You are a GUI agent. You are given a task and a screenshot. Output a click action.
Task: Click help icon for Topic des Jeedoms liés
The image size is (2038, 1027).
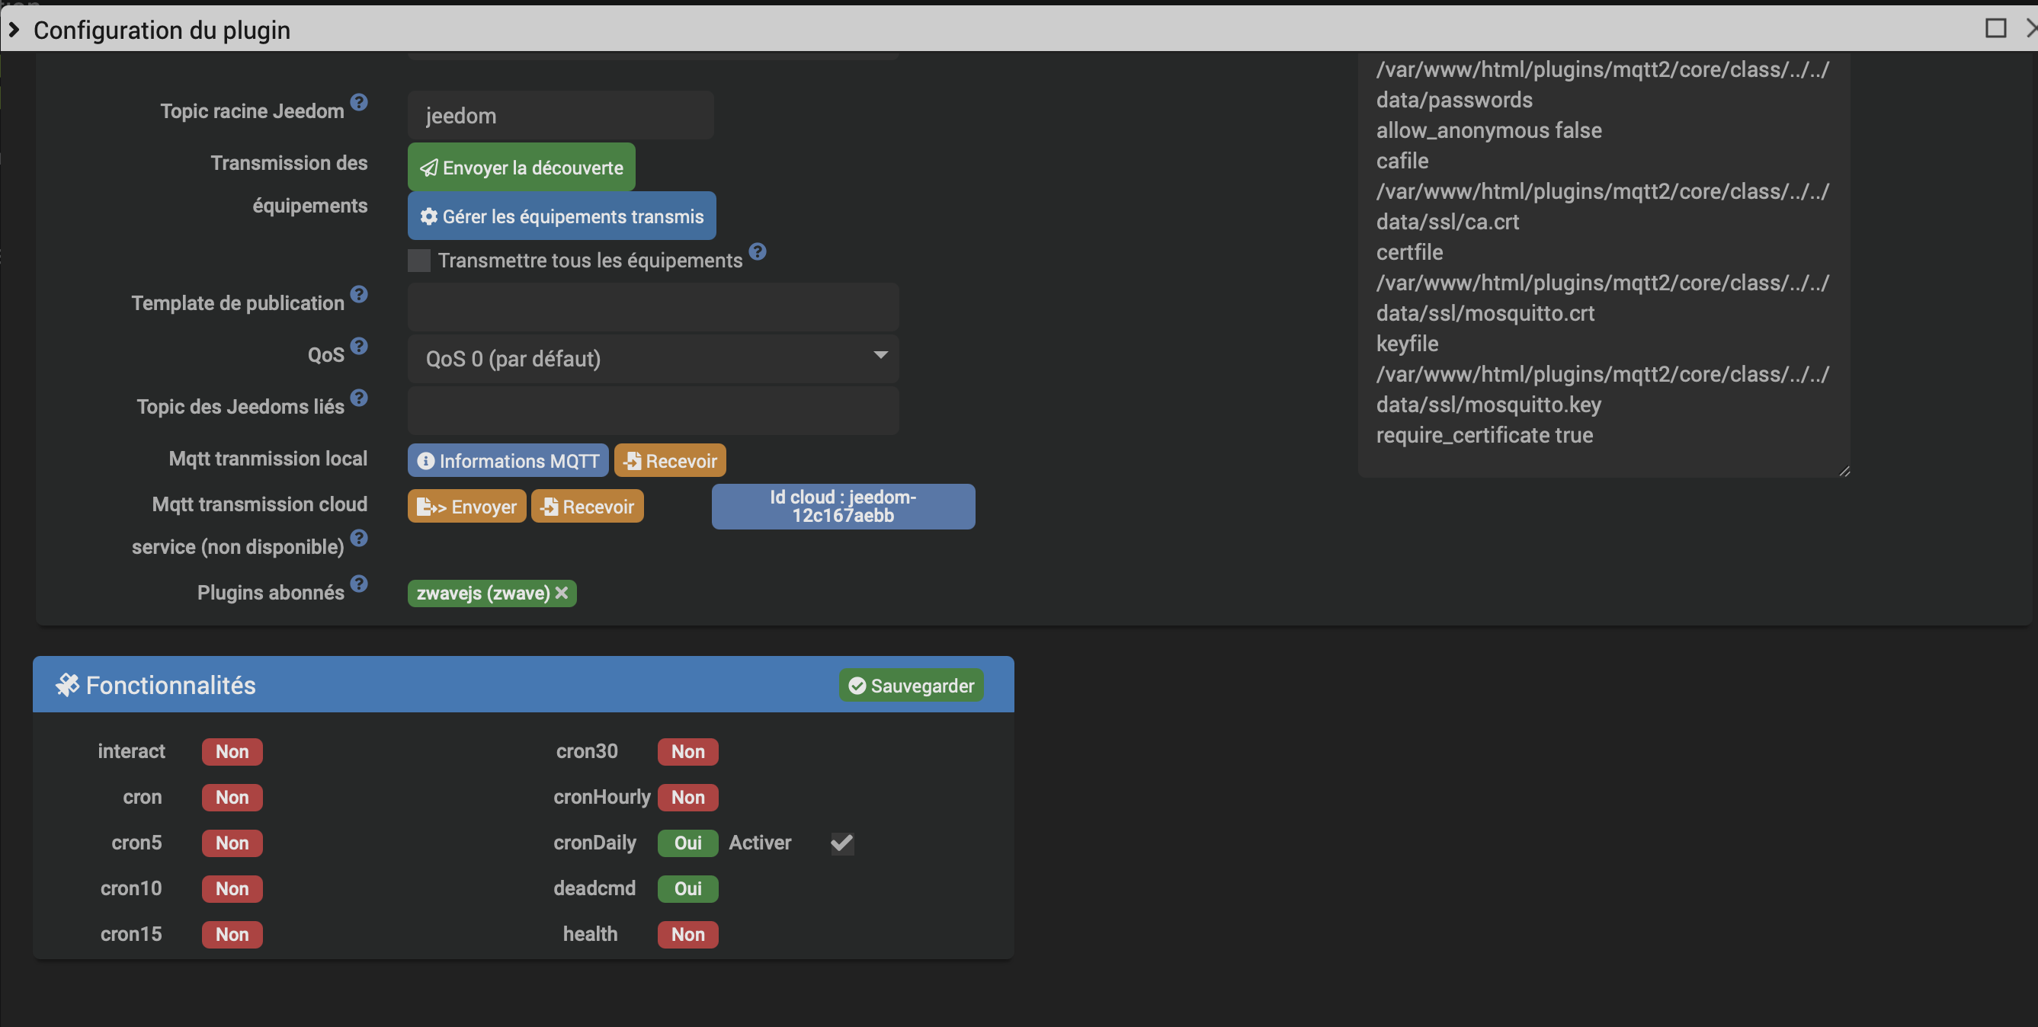pyautogui.click(x=359, y=398)
